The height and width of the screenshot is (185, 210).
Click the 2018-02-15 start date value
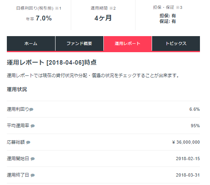(188, 159)
